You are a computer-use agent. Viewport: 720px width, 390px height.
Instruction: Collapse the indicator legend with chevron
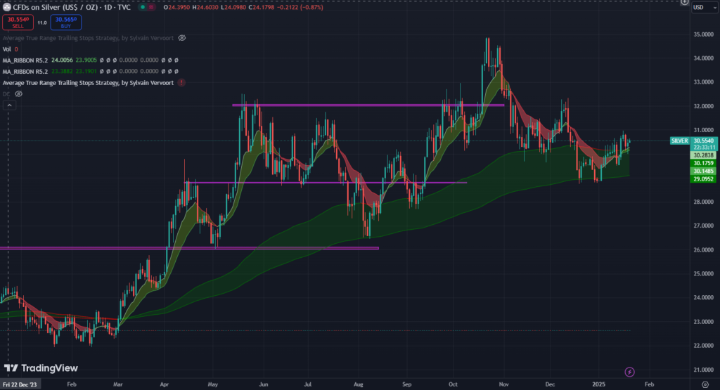10,105
